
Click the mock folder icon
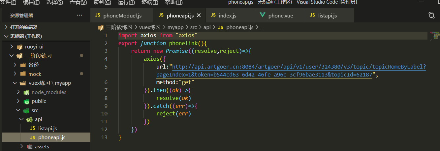(x=23, y=74)
